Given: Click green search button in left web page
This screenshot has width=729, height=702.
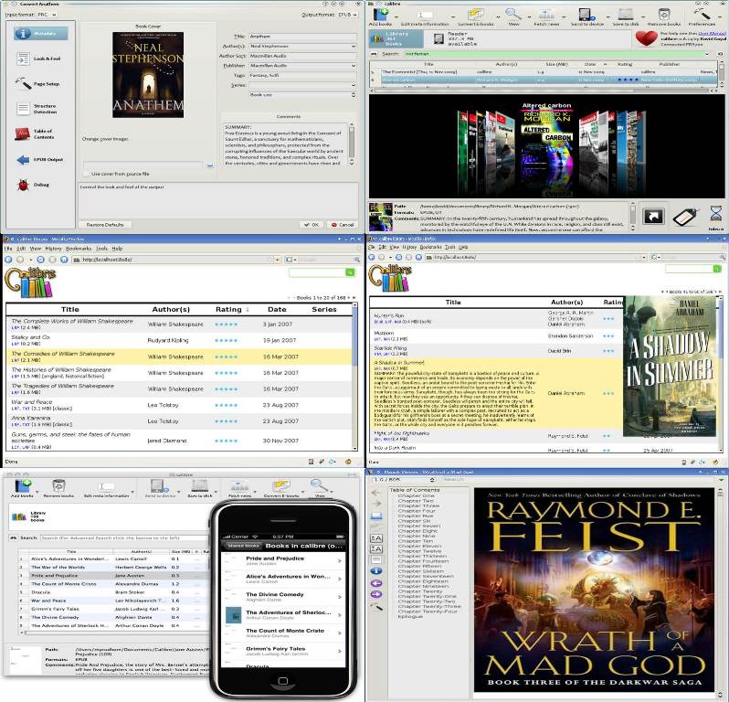Looking at the screenshot, I should pyautogui.click(x=350, y=272).
